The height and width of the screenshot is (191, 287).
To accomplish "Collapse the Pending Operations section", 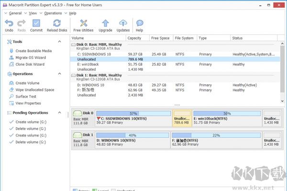I will coord(59,112).
